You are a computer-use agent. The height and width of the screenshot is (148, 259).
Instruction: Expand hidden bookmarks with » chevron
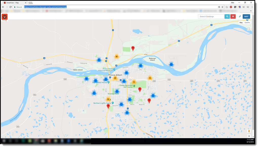[x=251, y=11]
